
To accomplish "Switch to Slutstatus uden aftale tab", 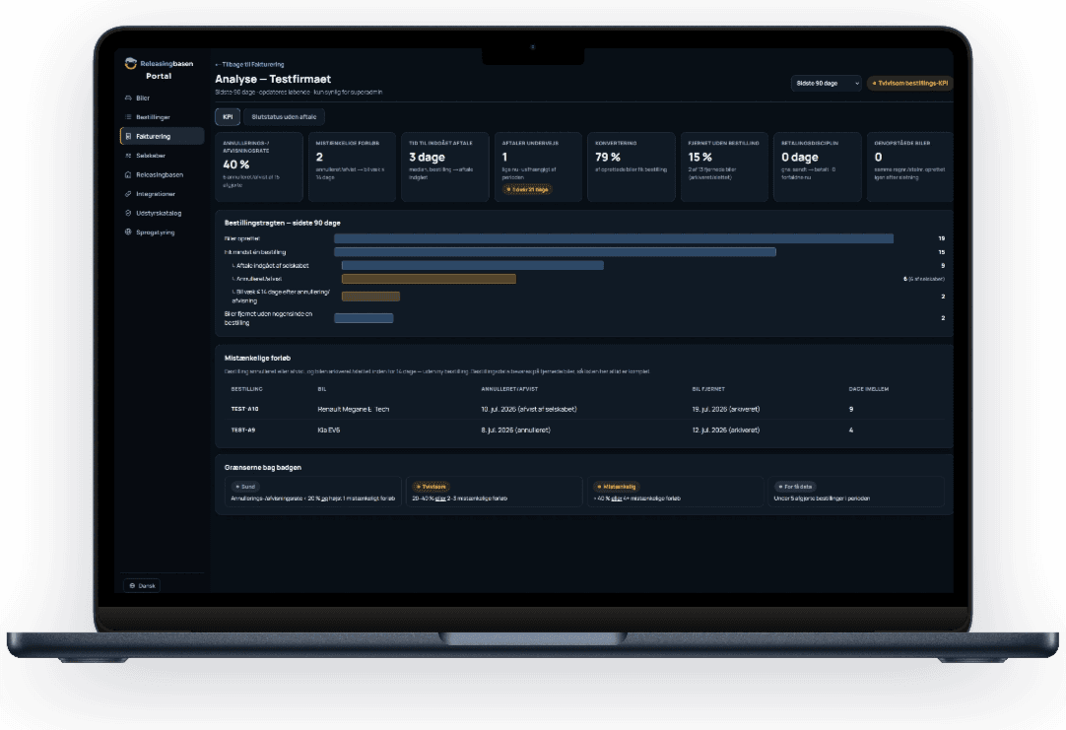I will coord(284,117).
